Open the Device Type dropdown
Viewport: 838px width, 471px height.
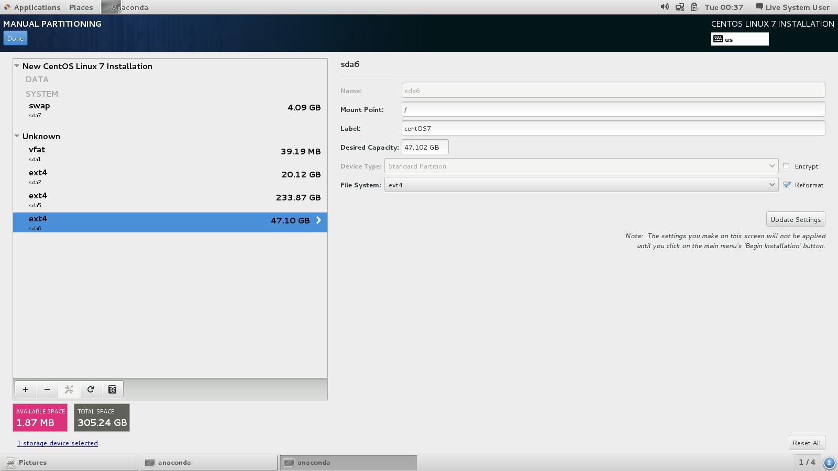pos(581,166)
